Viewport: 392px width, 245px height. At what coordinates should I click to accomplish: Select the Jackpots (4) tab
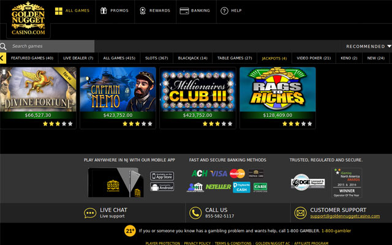(274, 58)
